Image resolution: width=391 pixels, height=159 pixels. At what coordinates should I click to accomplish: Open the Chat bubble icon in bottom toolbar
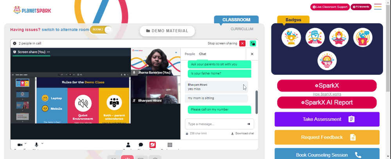pyautogui.click(x=141, y=145)
